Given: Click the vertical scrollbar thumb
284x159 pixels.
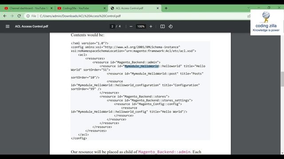Looking at the screenshot, I should [x=282, y=79].
